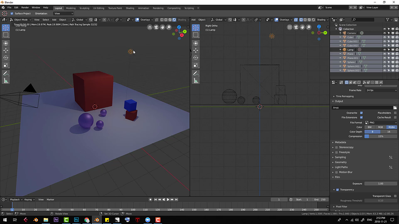Open Photoshop from the Windows taskbar

76,220
